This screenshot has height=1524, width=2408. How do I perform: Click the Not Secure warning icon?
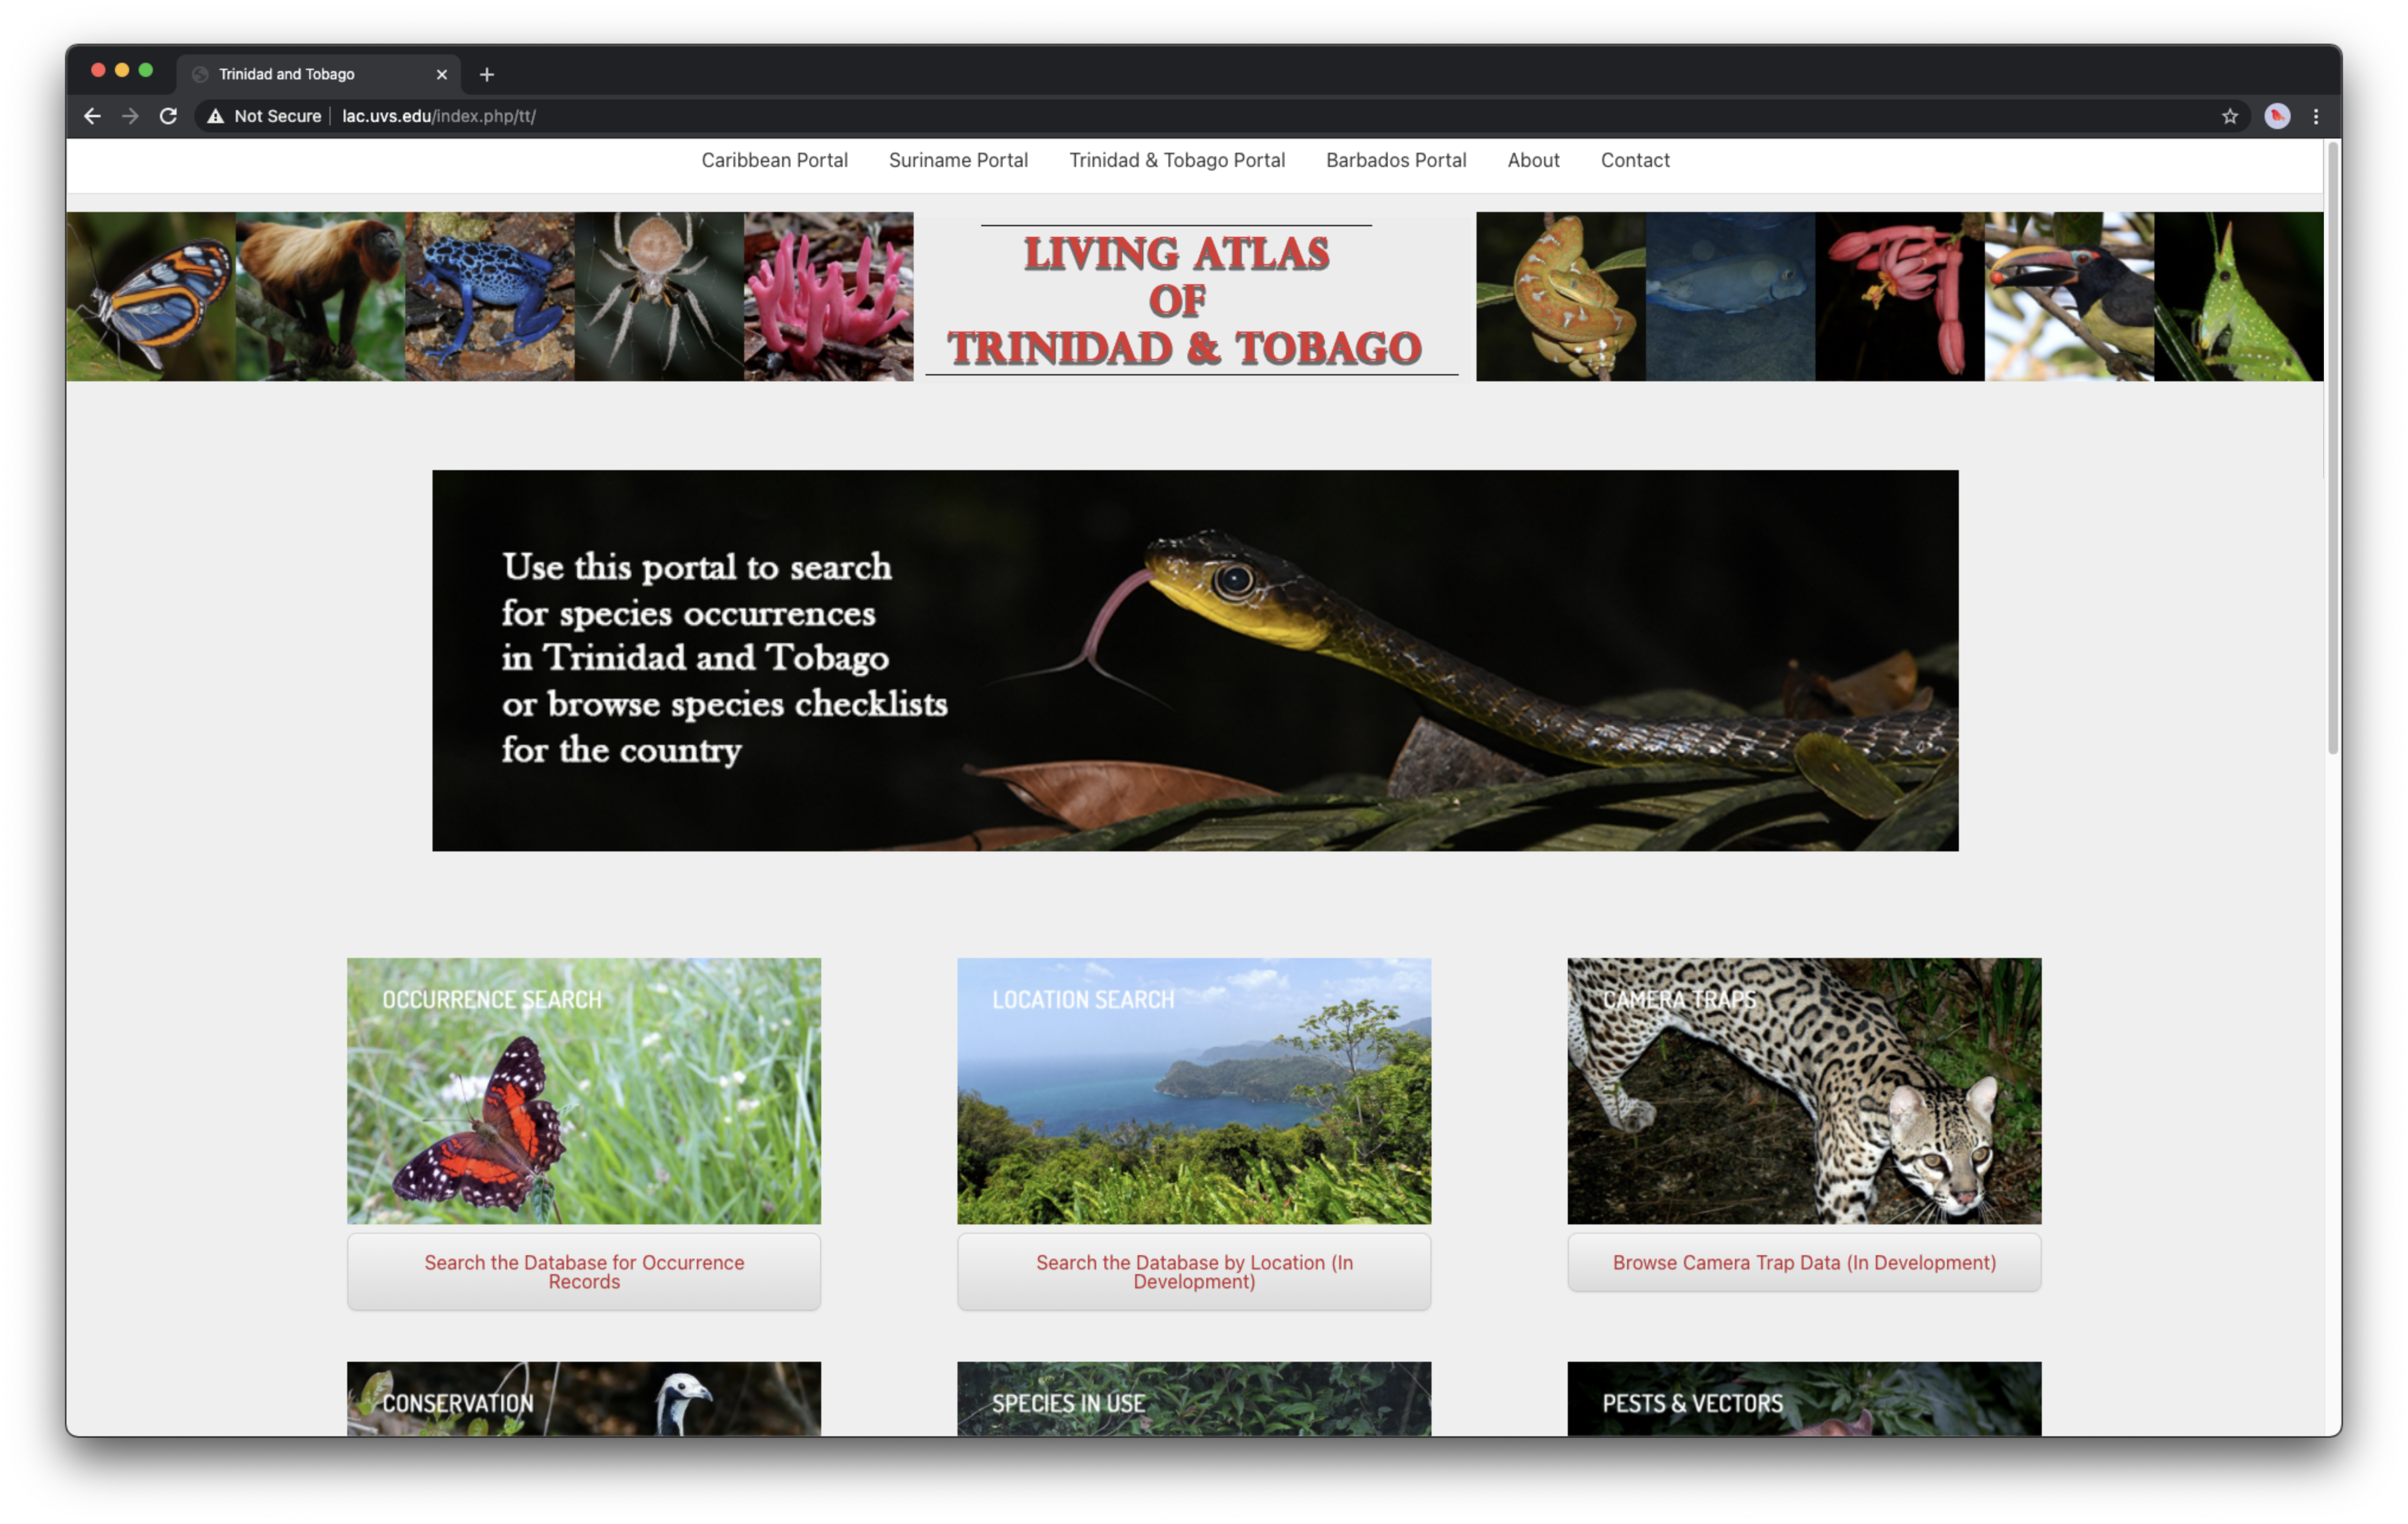click(215, 116)
